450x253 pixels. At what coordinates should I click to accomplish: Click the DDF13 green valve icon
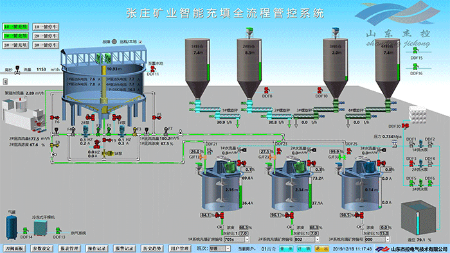[59, 231]
